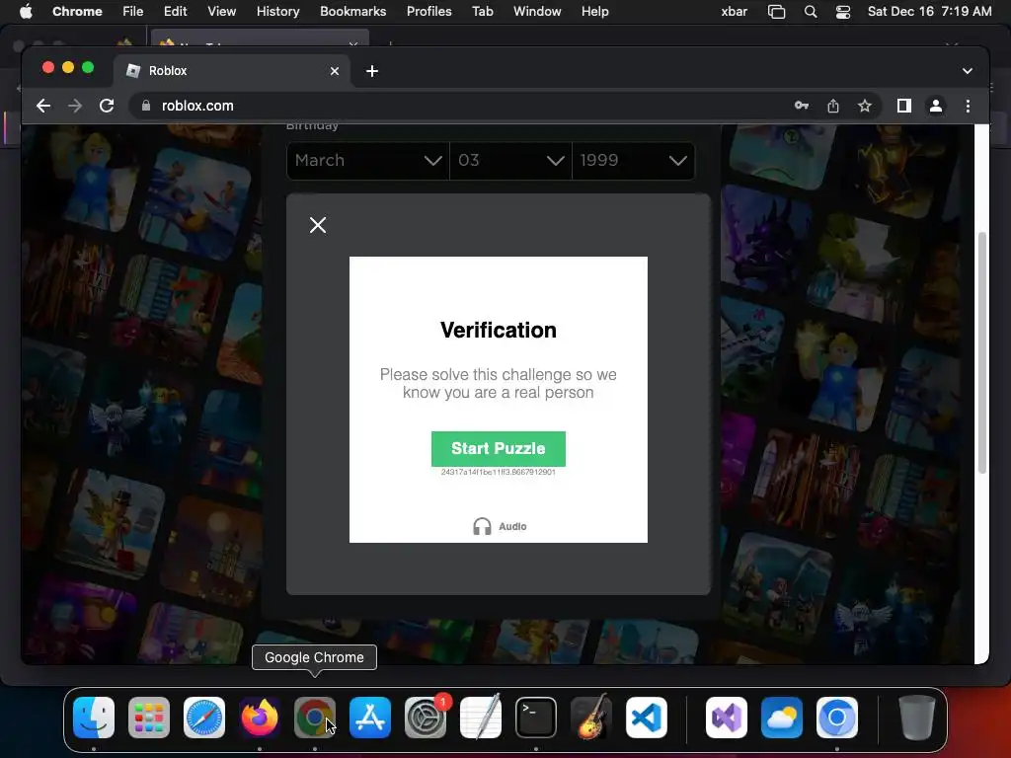This screenshot has width=1011, height=758.
Task: Open the Chrome app menu
Action: (x=77, y=11)
